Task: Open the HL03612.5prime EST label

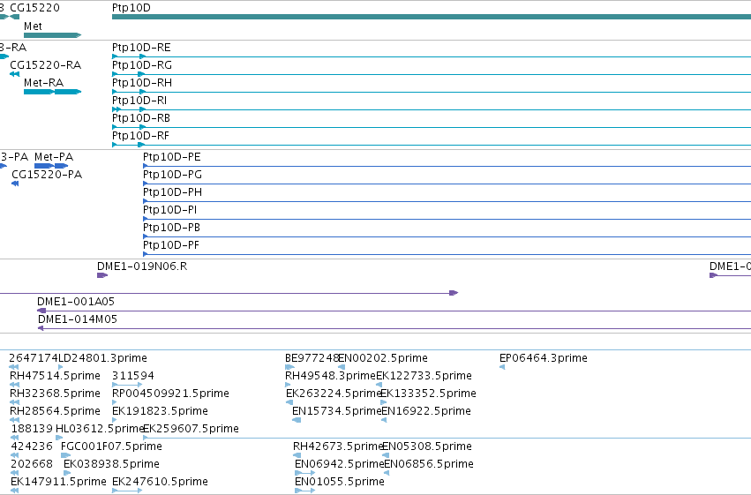Action: pyautogui.click(x=100, y=429)
